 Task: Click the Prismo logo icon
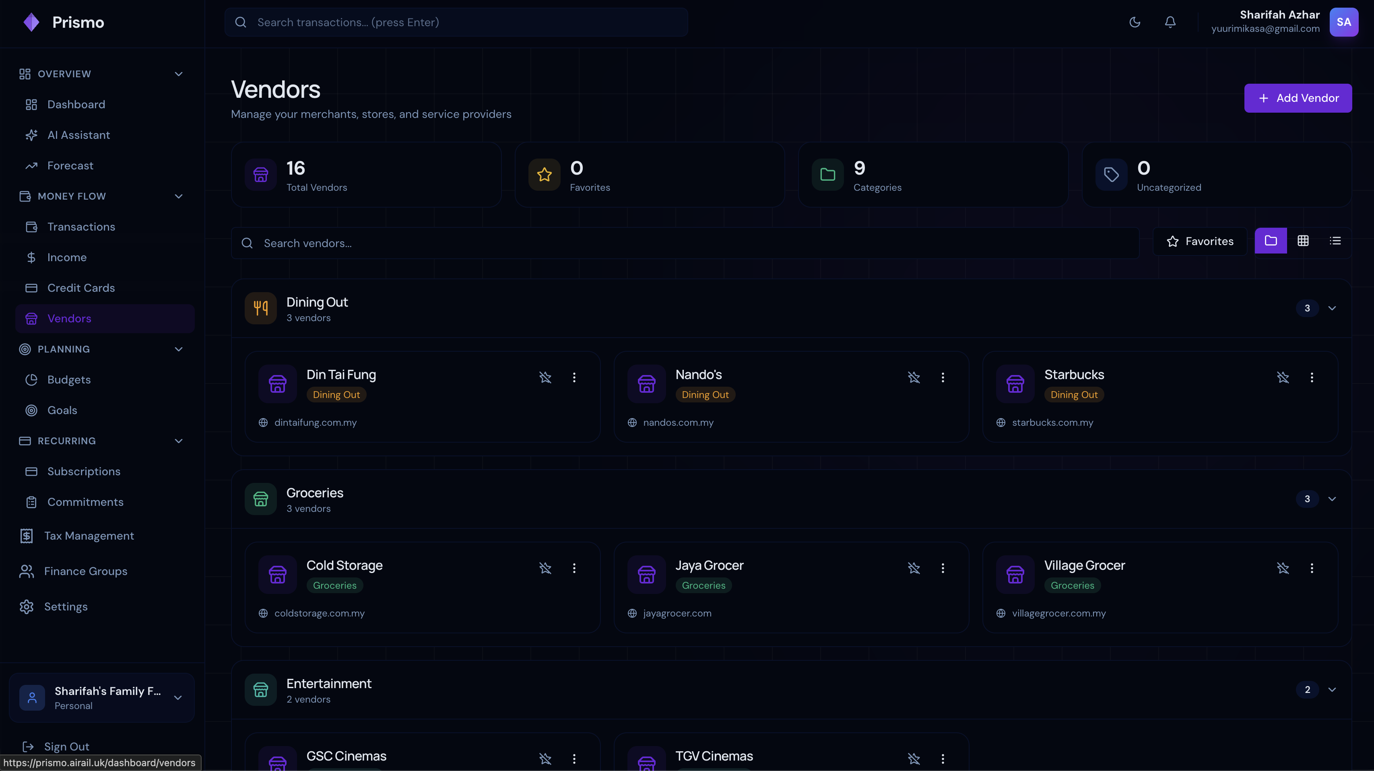31,23
